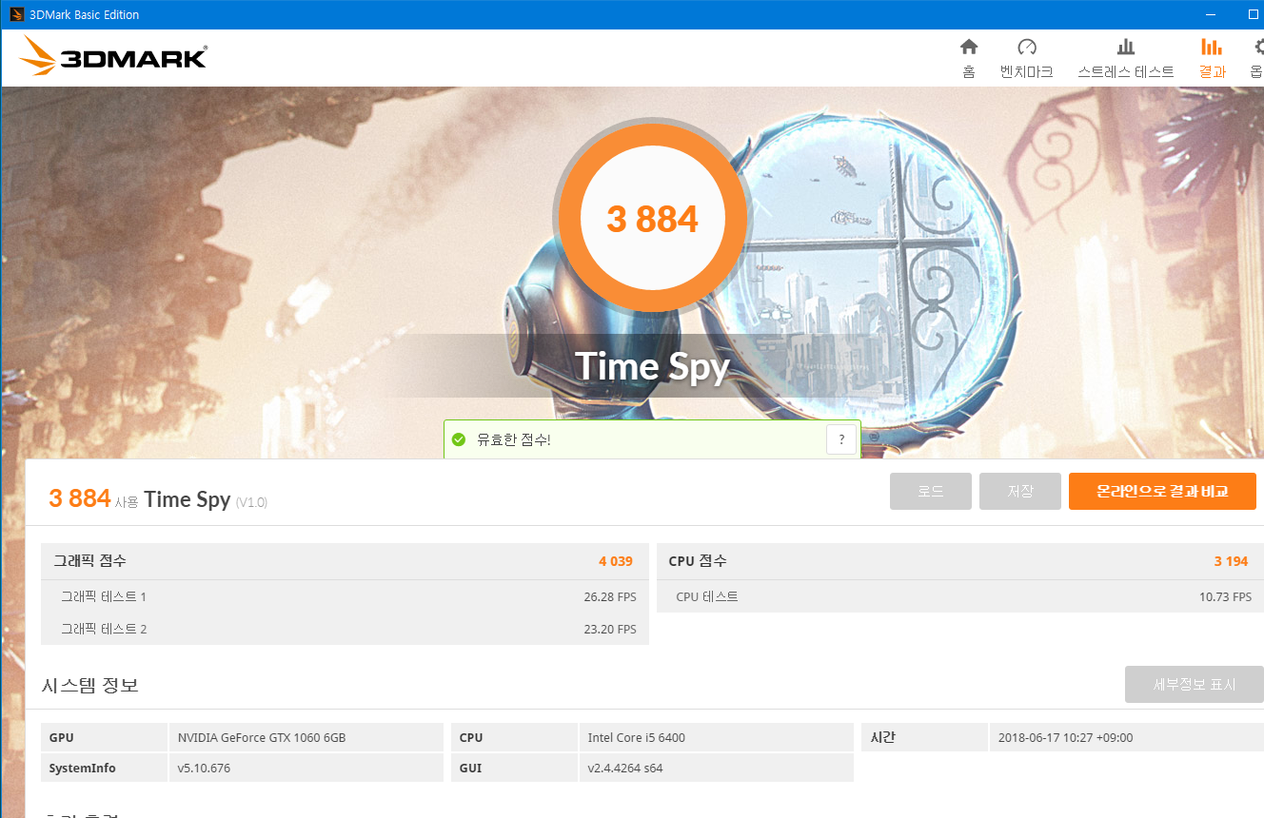The image size is (1264, 818).
Task: Click the GPU label cell
Action: coord(105,737)
